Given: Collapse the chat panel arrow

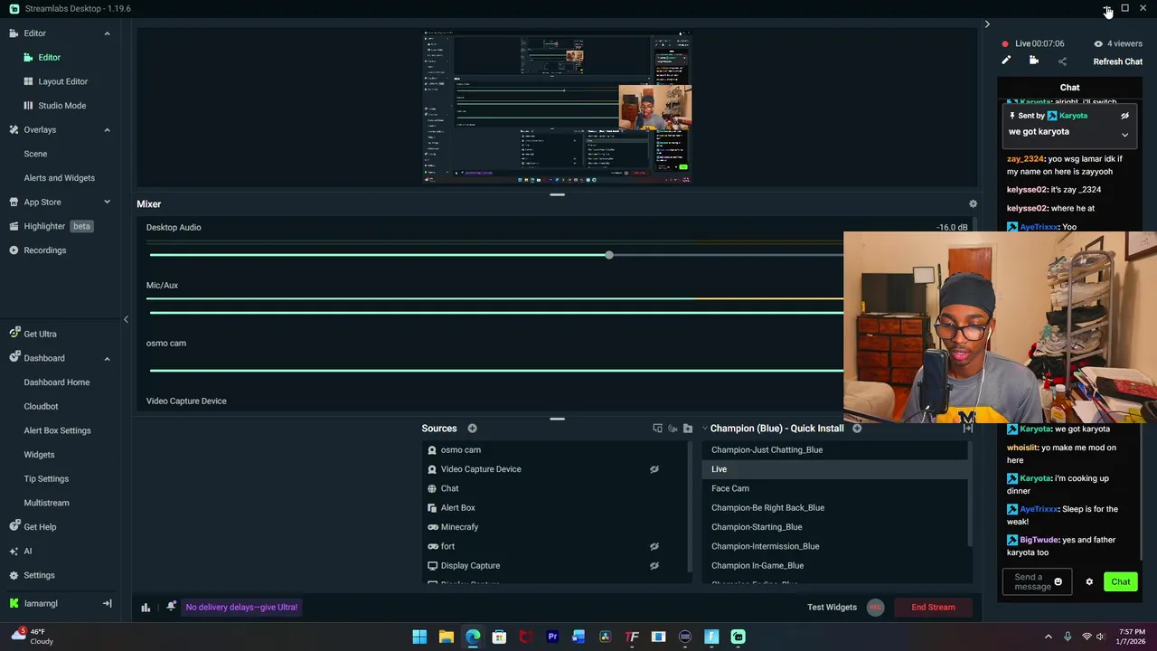Looking at the screenshot, I should (987, 24).
